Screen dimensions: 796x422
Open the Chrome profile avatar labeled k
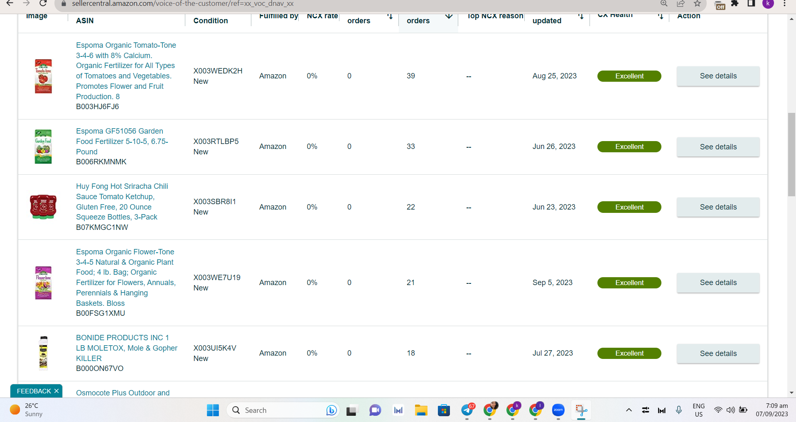[768, 3]
